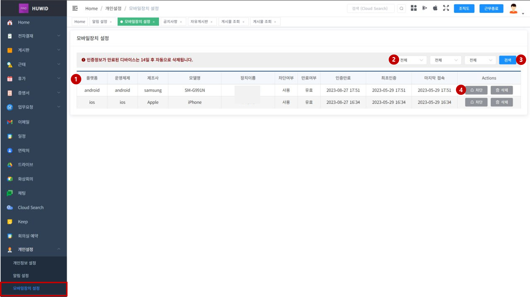
Task: Block the android device with 차단
Action: [476, 90]
